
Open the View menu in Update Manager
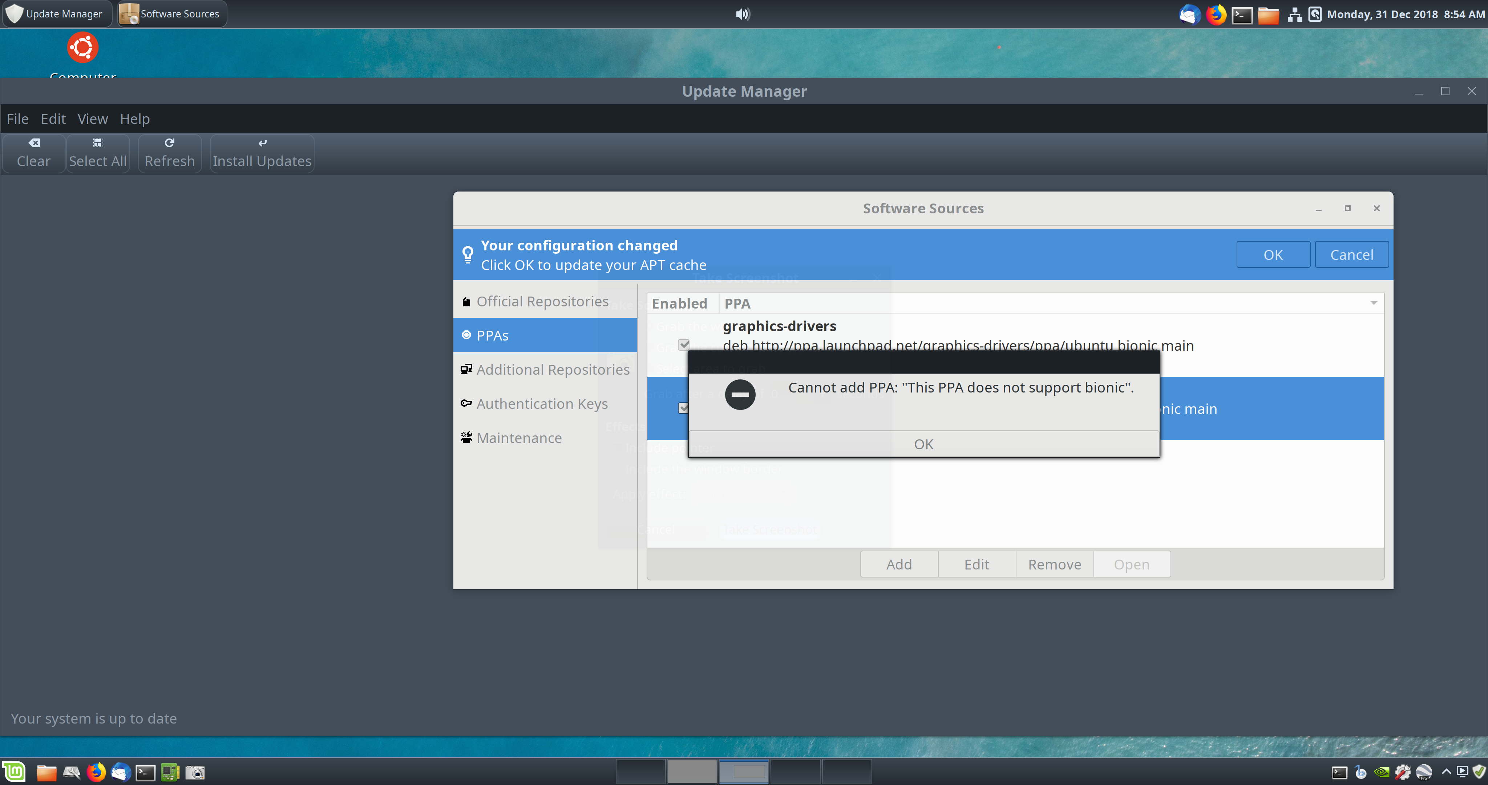tap(92, 118)
